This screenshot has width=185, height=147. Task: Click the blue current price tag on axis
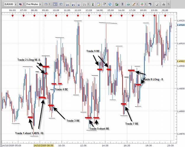click(181, 25)
